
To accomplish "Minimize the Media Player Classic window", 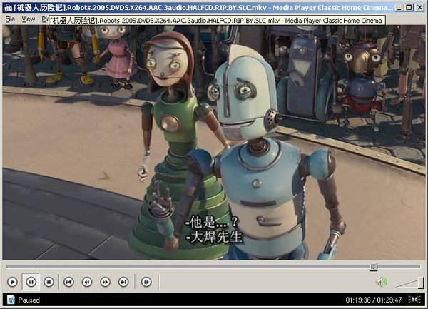I will pos(399,7).
